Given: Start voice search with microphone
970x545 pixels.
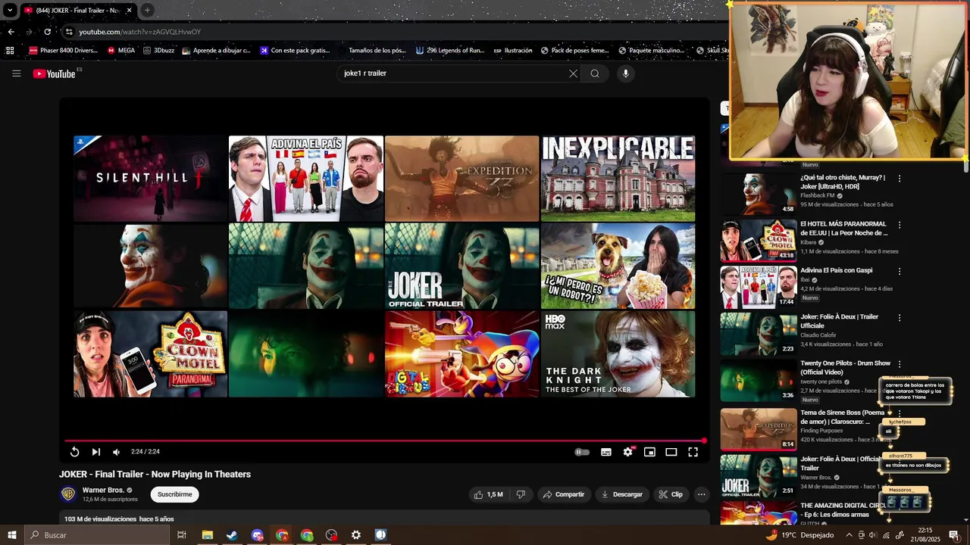Looking at the screenshot, I should (625, 73).
